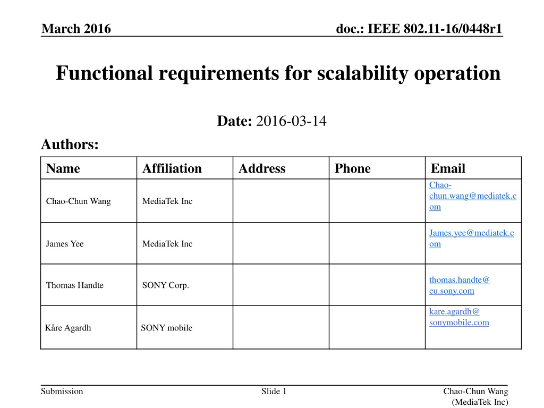Click 'MediaTek Inc' in Chao-Chun Wang's row

pyautogui.click(x=167, y=201)
